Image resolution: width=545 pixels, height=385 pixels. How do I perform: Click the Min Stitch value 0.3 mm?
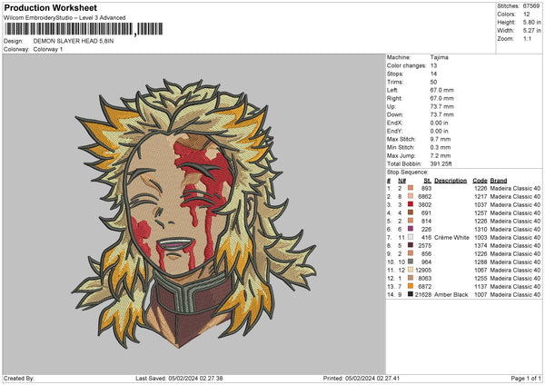click(440, 147)
